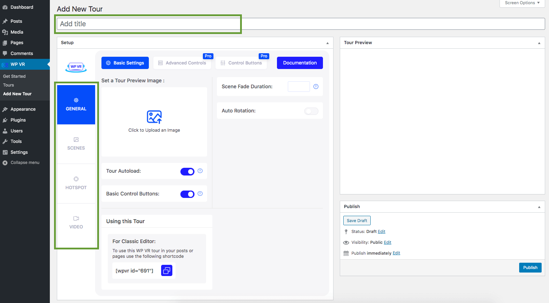Open the Video section icon

(76, 219)
